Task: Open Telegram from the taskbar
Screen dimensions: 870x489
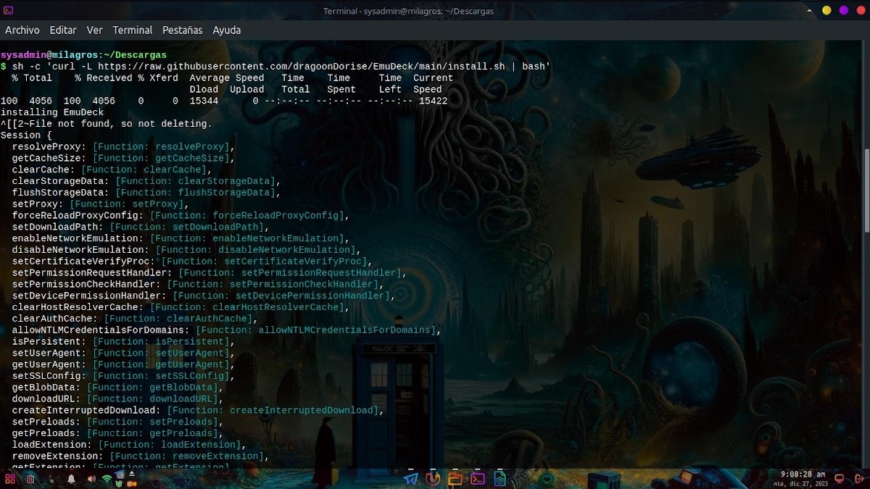Action: [409, 480]
